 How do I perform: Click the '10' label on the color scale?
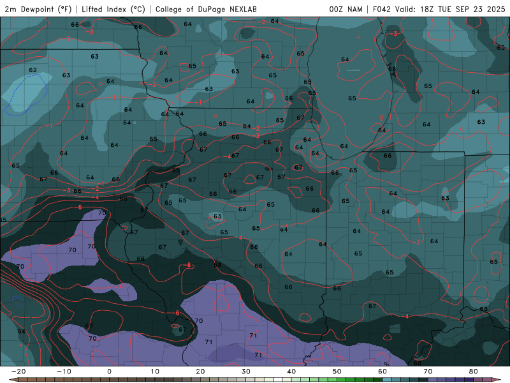click(155, 372)
